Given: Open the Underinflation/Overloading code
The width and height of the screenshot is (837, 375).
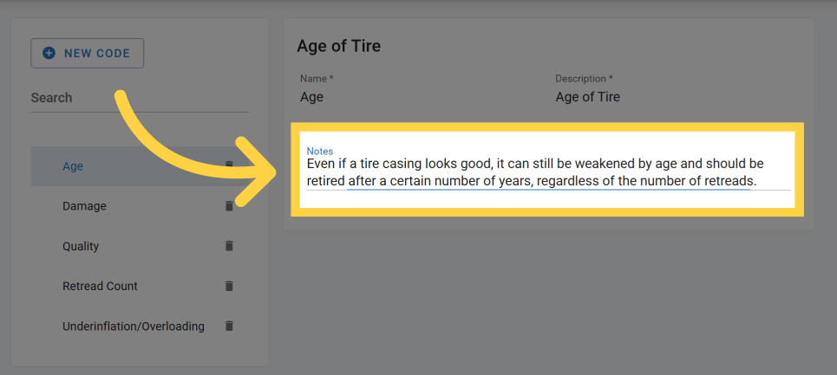Looking at the screenshot, I should point(133,327).
